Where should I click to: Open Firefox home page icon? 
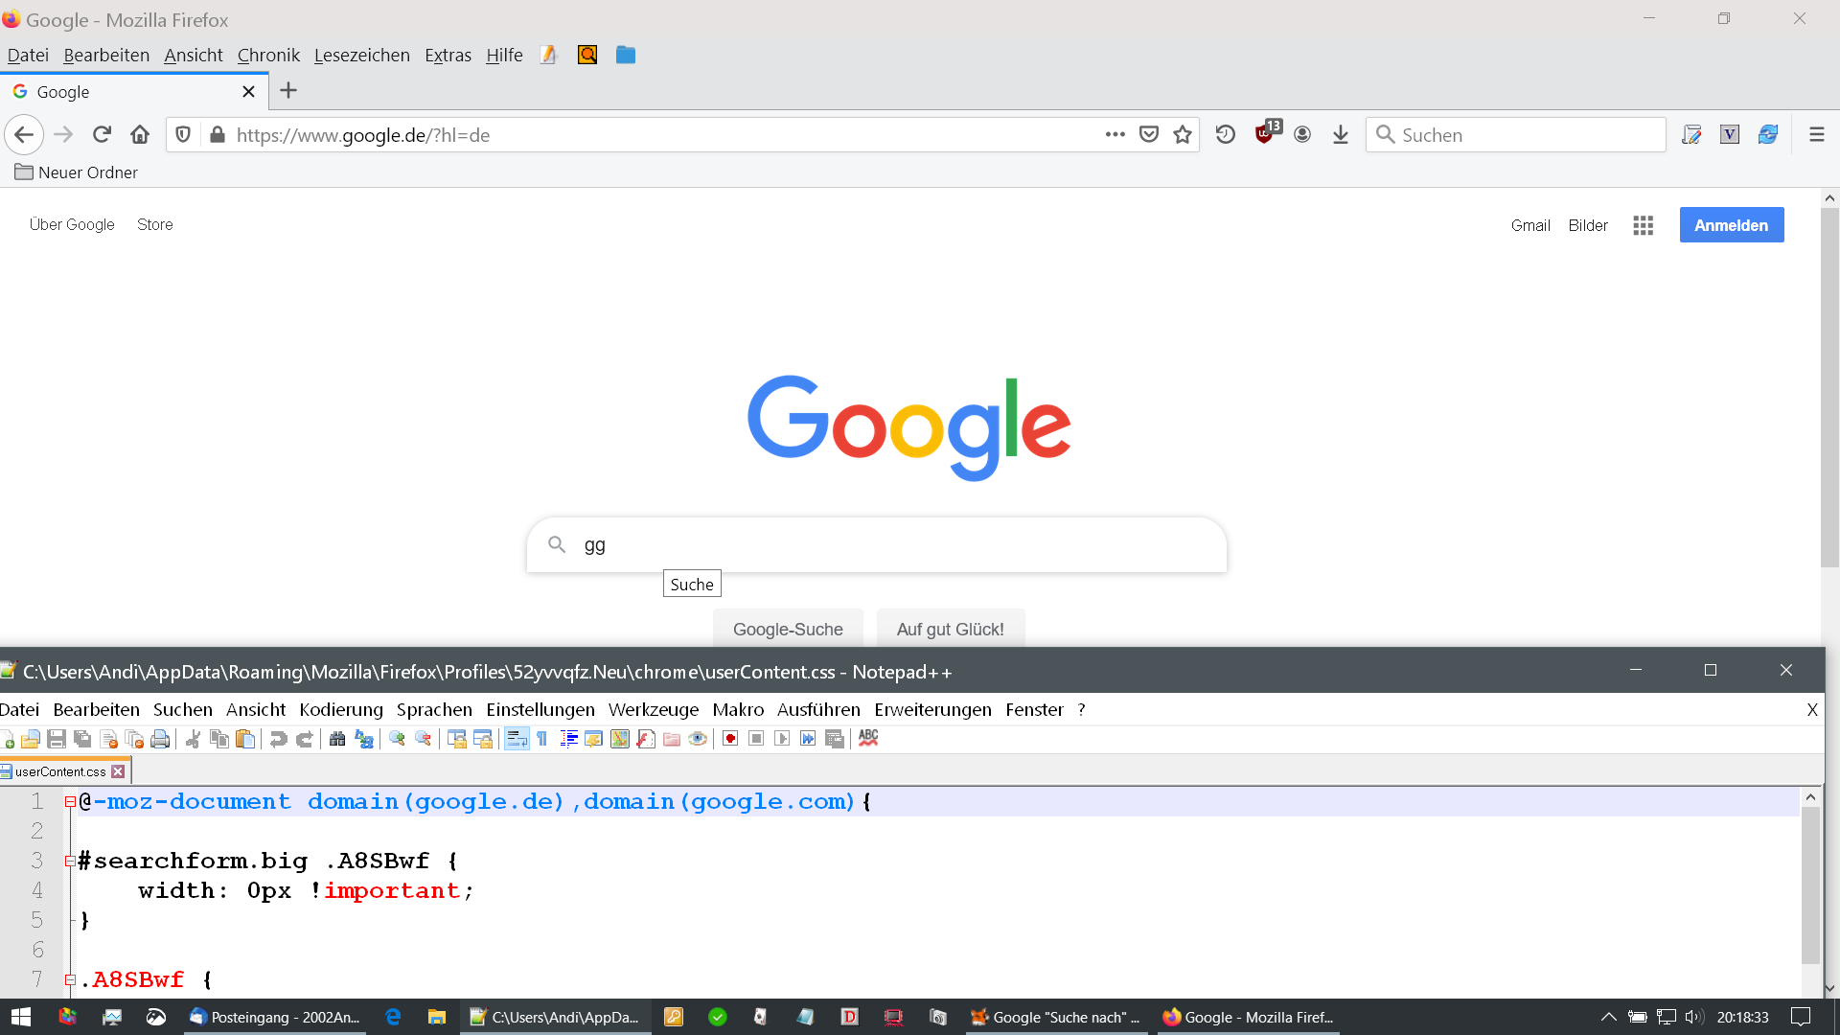click(140, 135)
